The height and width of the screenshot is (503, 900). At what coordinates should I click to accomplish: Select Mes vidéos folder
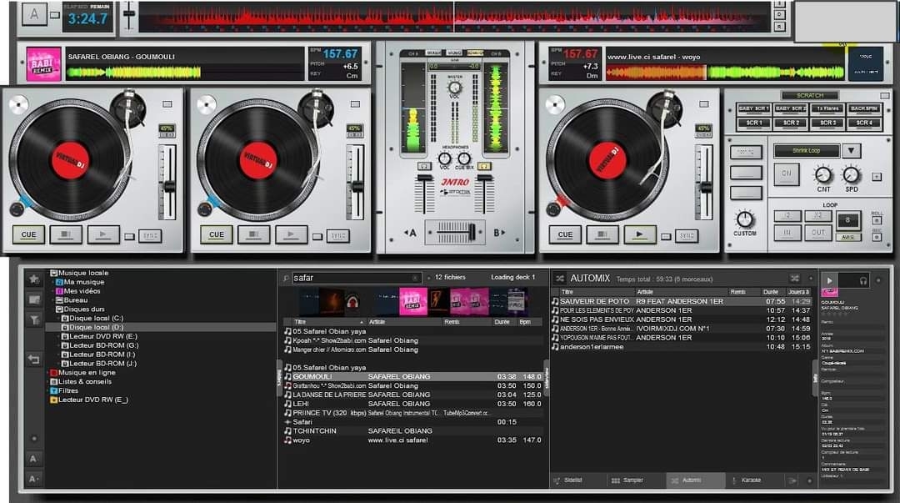tap(78, 291)
